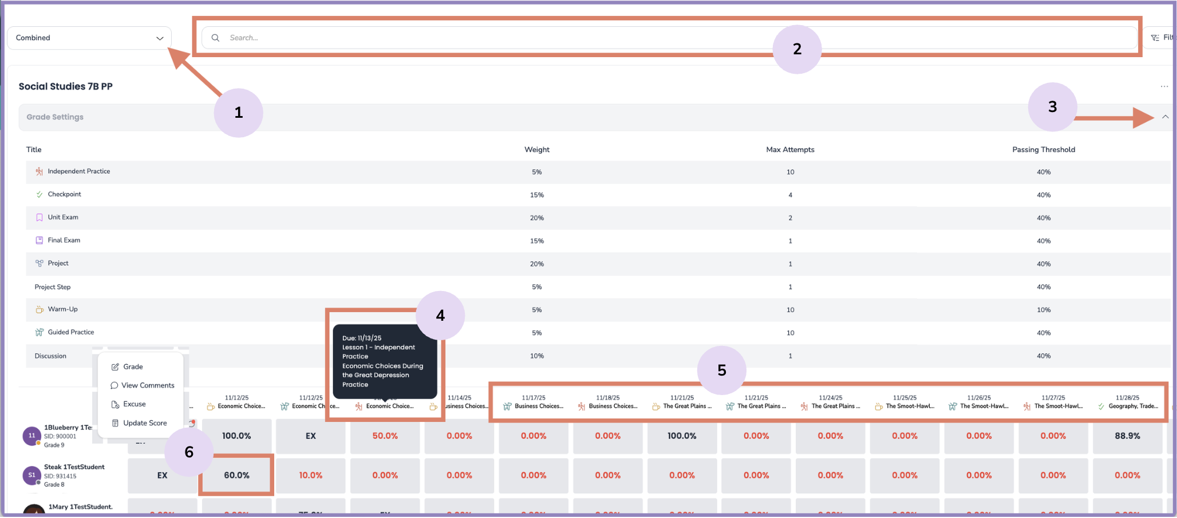The height and width of the screenshot is (518, 1177).
Task: Click the Unit Exam bookmark icon
Action: point(39,217)
